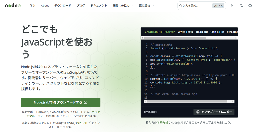
Task: Click the download cloud icon
Action: [85, 102]
